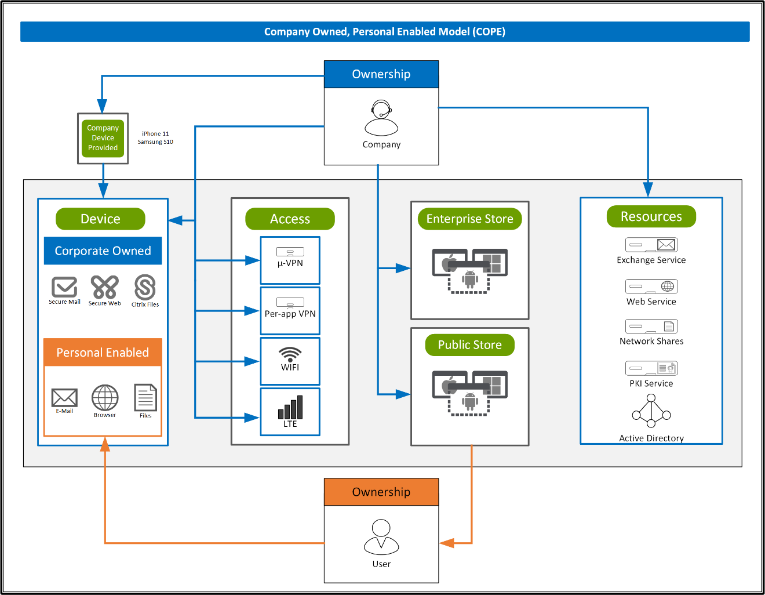Select the "WIFI" text label
Viewport: 765px width, 595px height.
pos(290,367)
